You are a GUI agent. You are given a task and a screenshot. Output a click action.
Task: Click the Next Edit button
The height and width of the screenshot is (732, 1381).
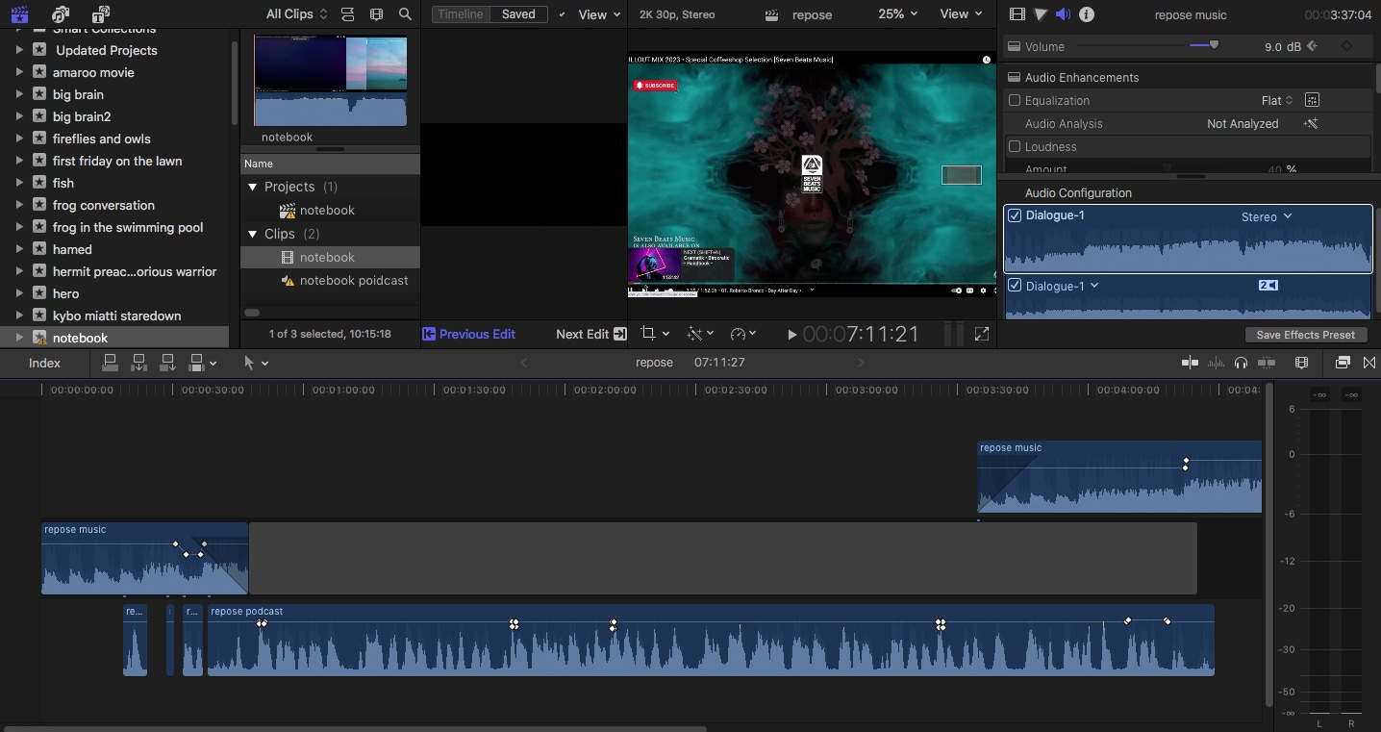click(591, 334)
